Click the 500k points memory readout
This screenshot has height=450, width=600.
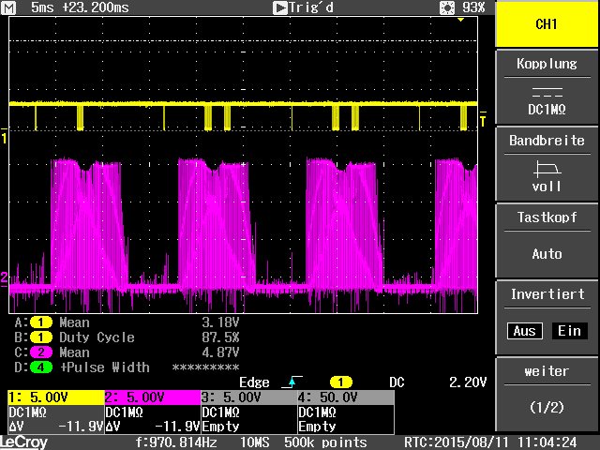325,442
